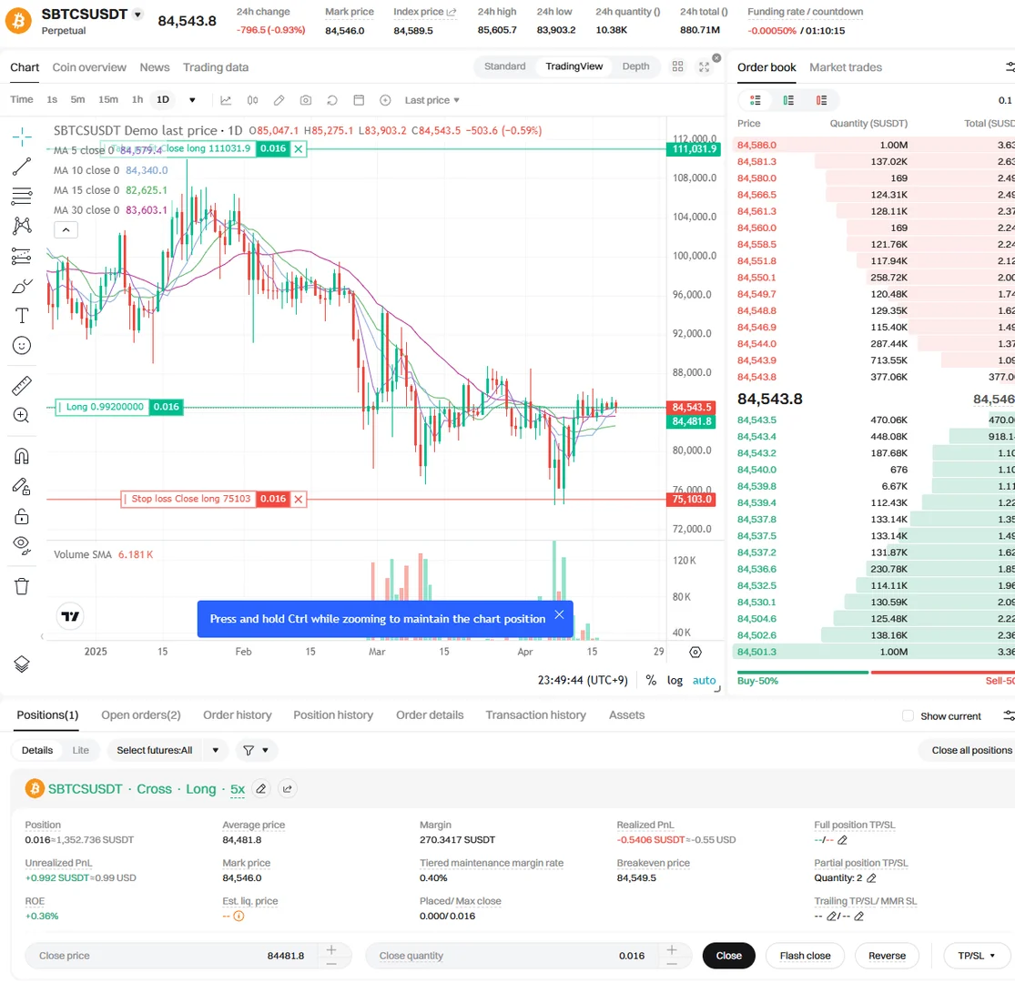This screenshot has width=1015, height=983.
Task: Click the refresh chart icon
Action: point(332,100)
